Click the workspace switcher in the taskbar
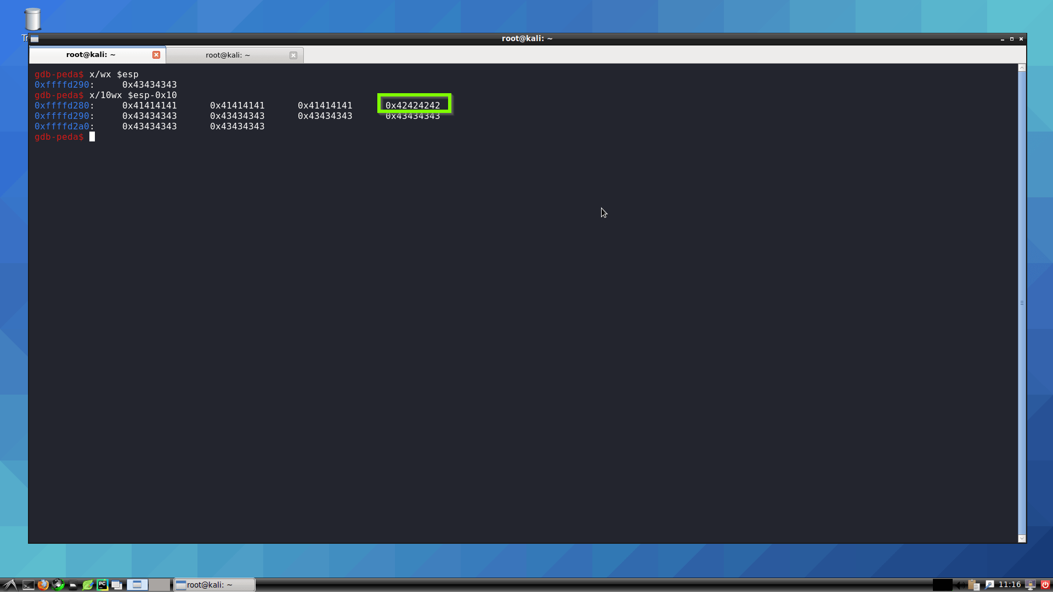Screen dimensions: 1053x592 click(x=137, y=584)
